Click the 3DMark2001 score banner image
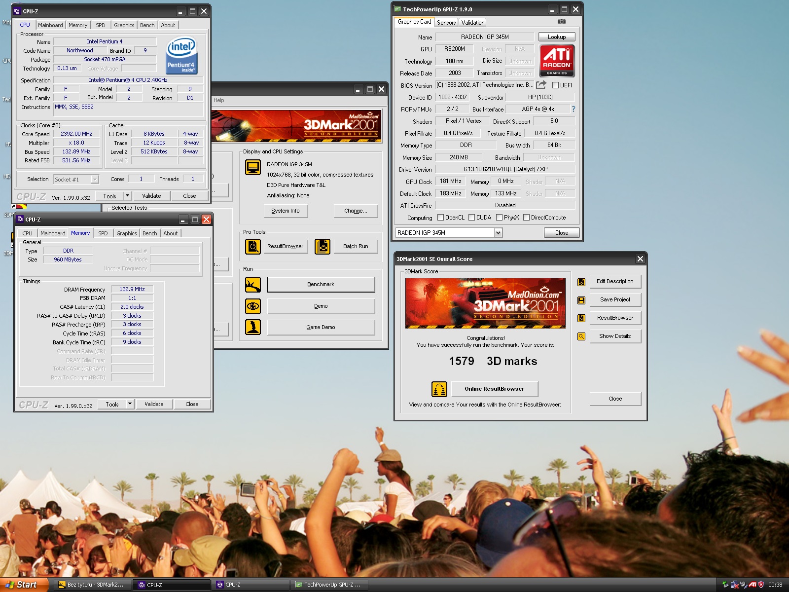The image size is (789, 592). click(486, 303)
